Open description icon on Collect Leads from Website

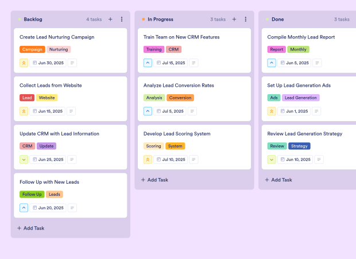(x=71, y=111)
